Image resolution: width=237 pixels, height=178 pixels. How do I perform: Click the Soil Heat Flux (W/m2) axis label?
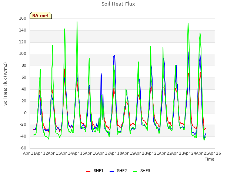click(x=5, y=84)
